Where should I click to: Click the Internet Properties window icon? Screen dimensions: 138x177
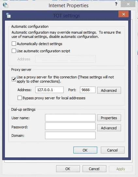(6, 5)
